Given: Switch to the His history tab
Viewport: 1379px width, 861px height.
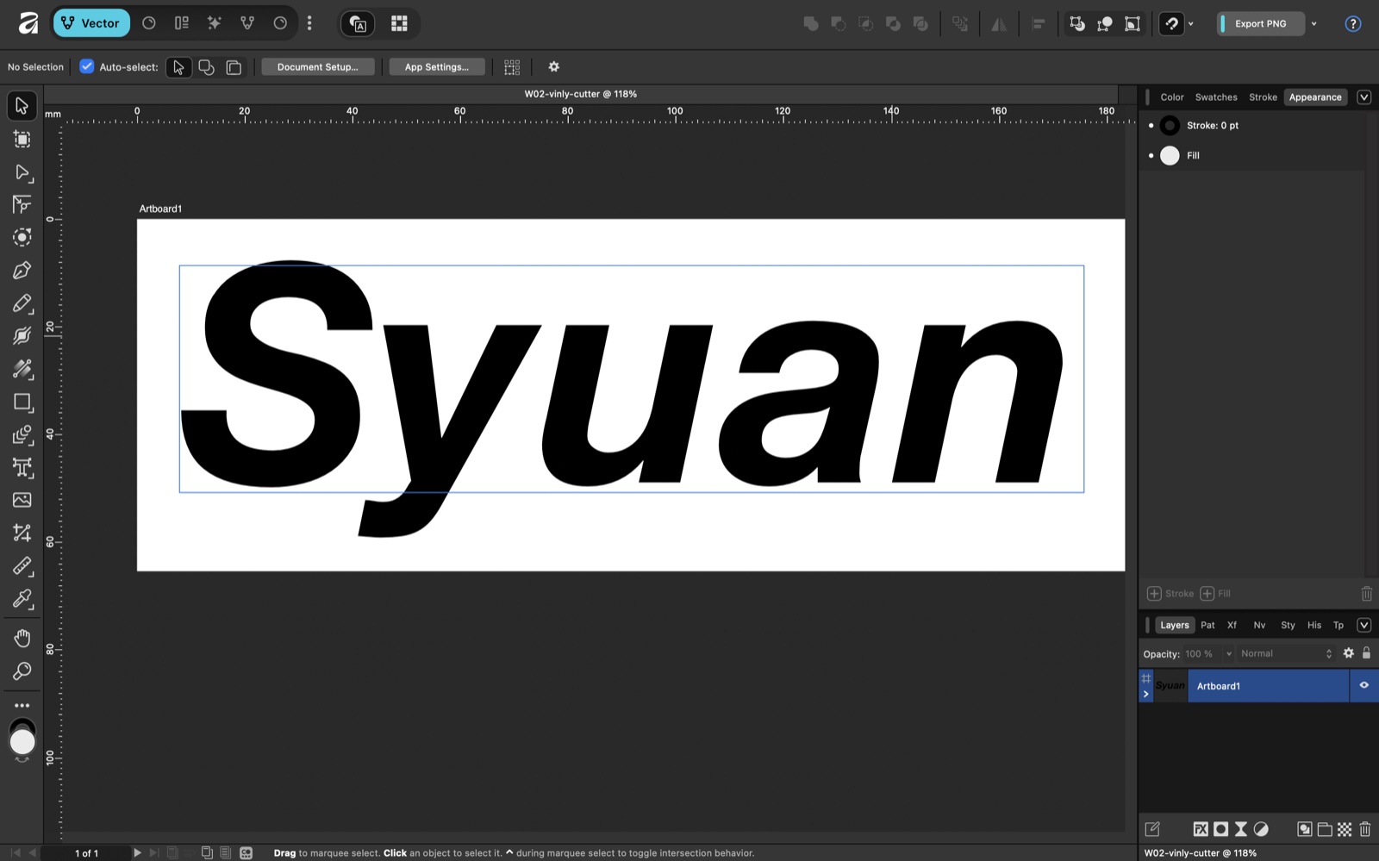Looking at the screenshot, I should point(1314,625).
